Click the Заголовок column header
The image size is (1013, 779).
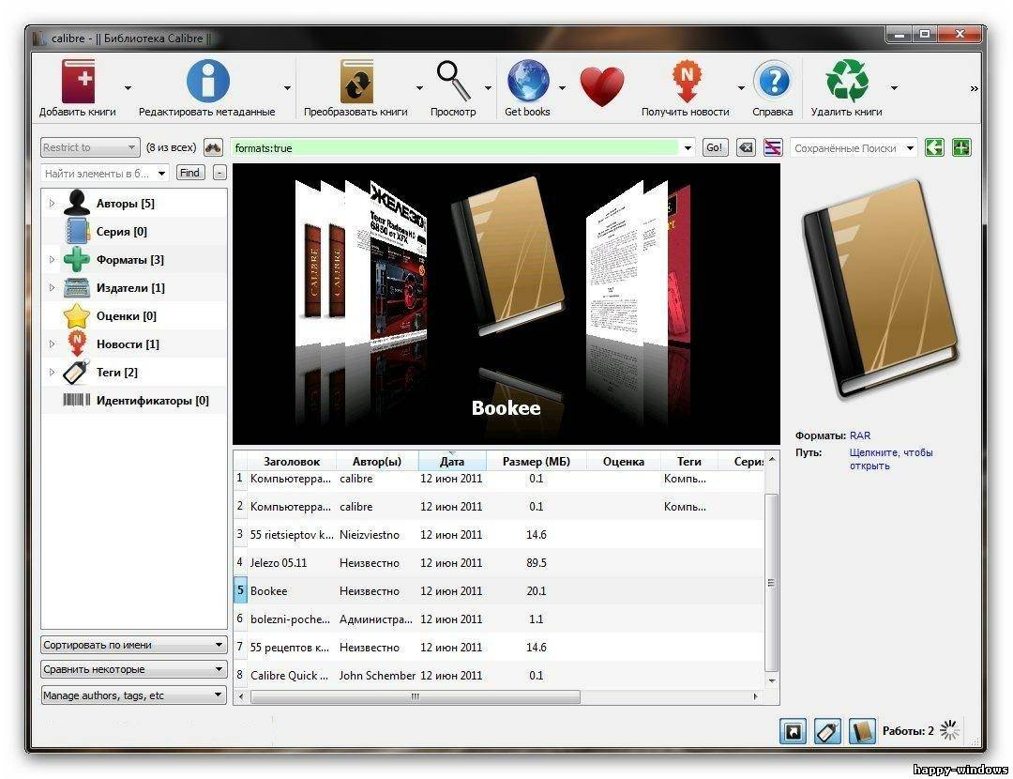coord(292,461)
